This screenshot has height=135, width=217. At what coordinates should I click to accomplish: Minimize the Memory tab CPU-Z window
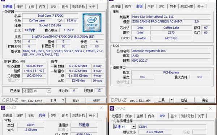[77, 108]
